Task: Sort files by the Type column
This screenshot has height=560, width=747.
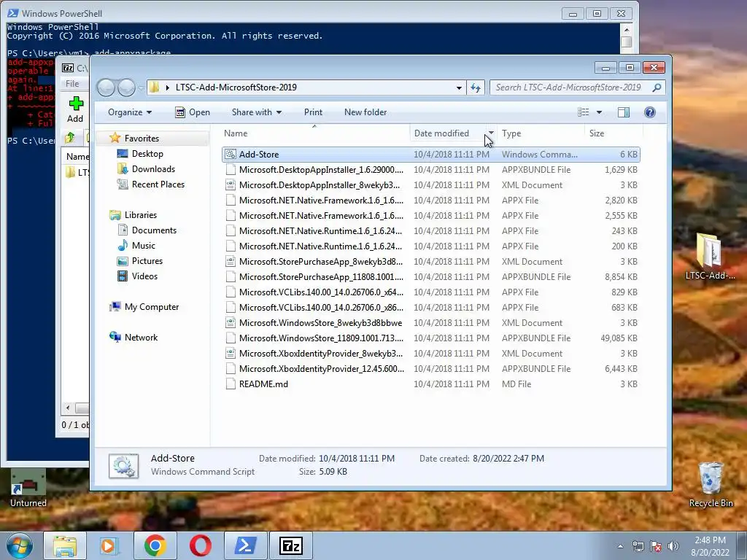Action: pos(541,133)
